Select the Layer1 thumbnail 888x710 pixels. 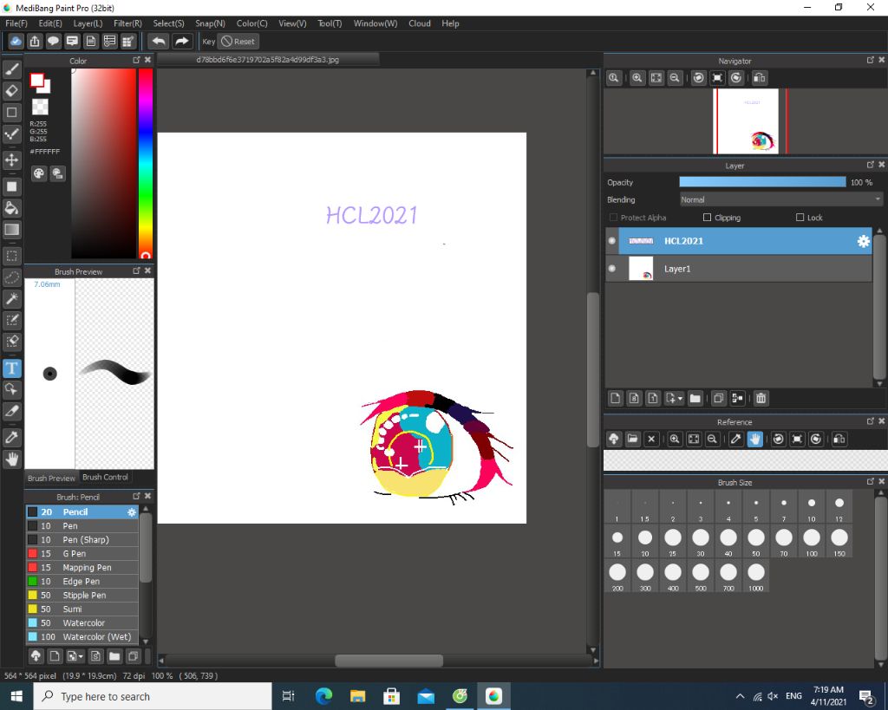click(x=641, y=269)
